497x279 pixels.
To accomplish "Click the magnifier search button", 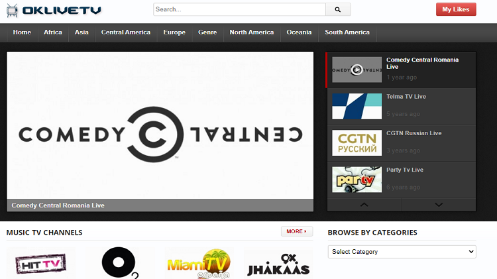I will (338, 9).
